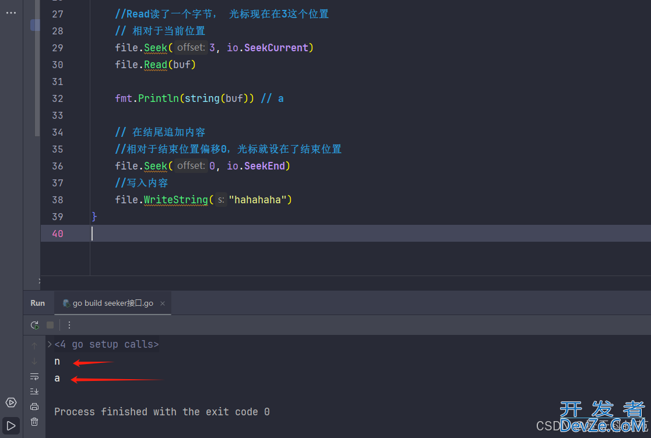Click file.Read(buf) on line 30
This screenshot has width=651, height=438.
coord(155,65)
